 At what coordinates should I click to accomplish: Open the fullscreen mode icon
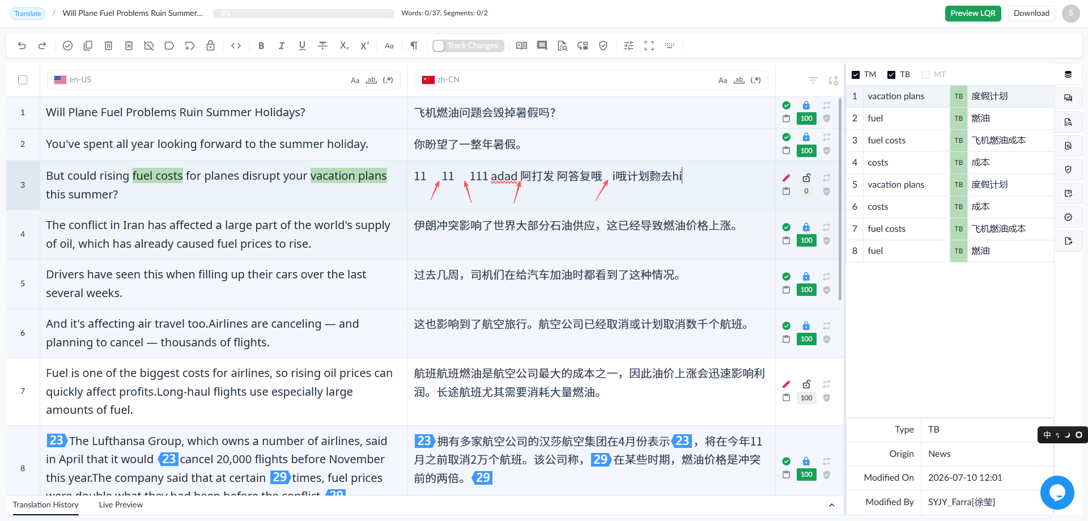tap(649, 46)
